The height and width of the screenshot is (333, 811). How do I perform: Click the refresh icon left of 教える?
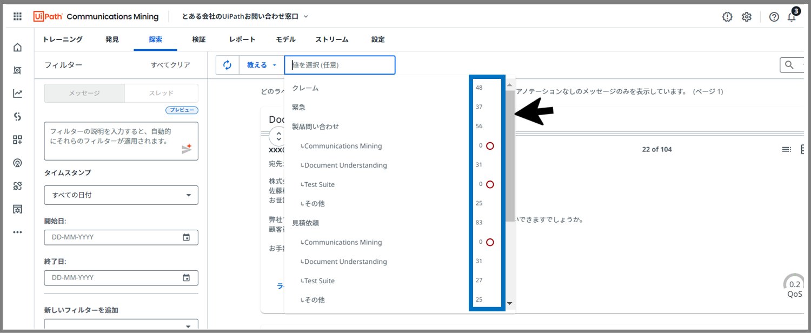point(228,65)
